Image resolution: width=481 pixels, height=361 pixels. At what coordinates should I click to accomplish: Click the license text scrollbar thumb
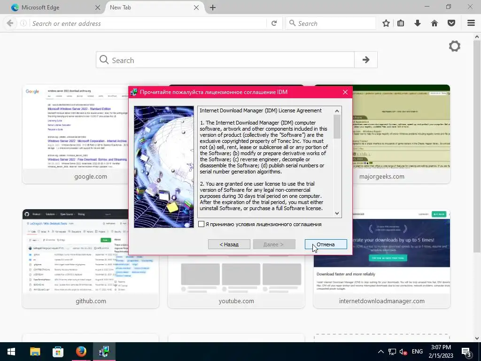pyautogui.click(x=337, y=127)
